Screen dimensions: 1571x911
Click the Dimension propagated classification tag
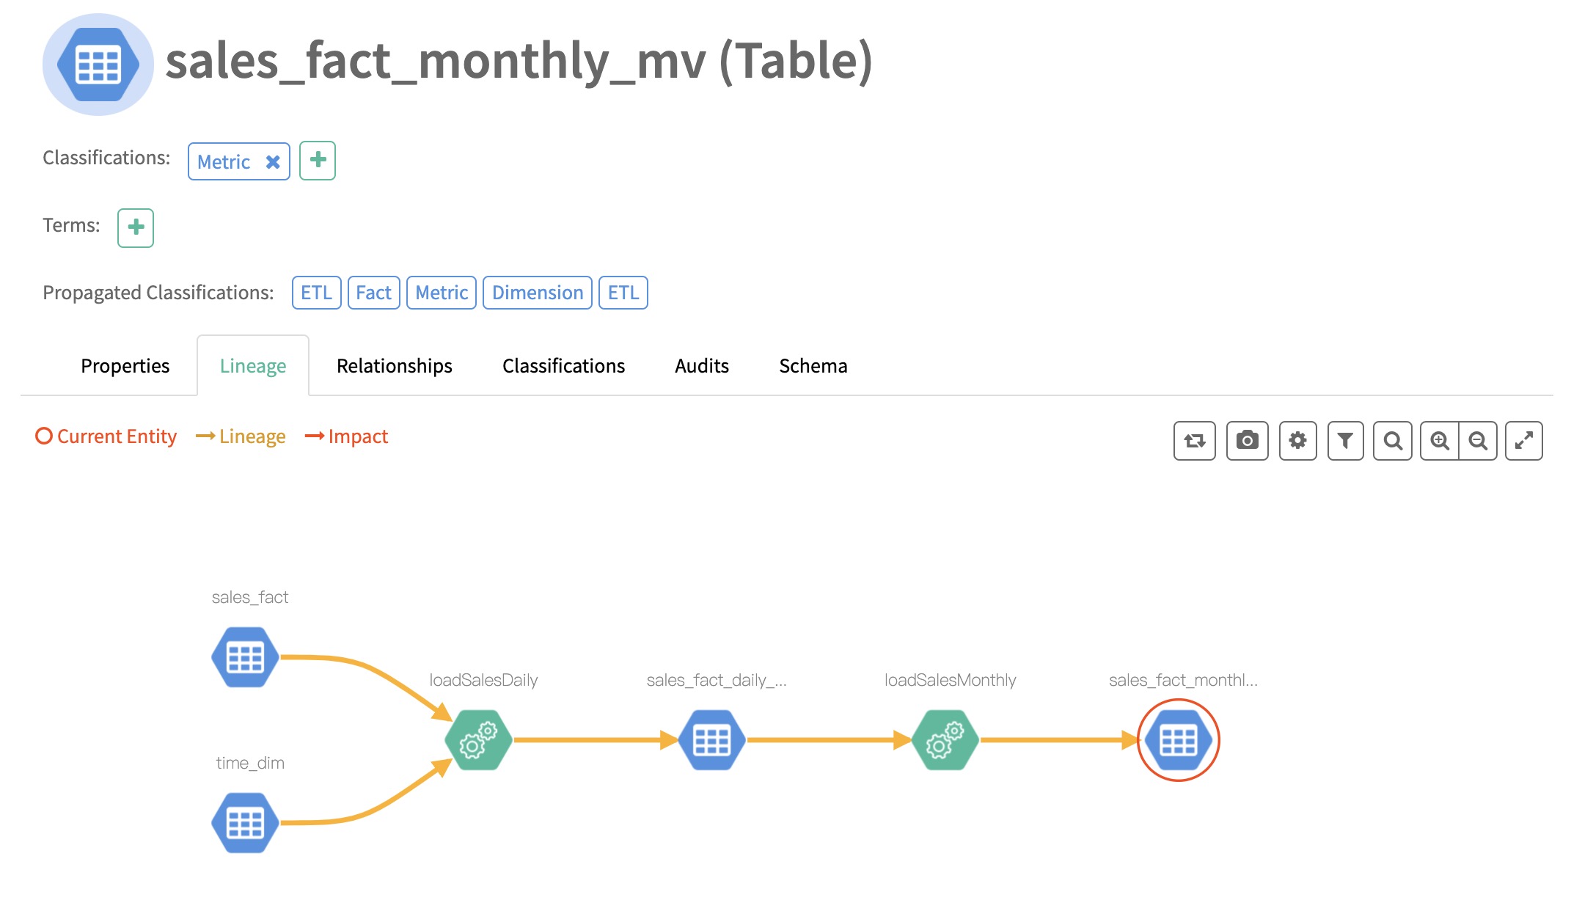pyautogui.click(x=537, y=293)
